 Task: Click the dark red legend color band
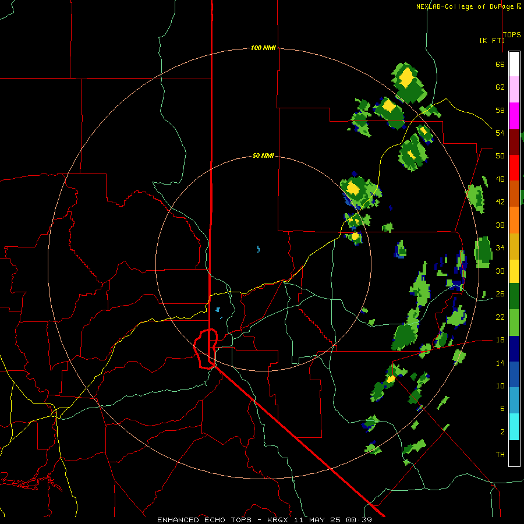click(514, 141)
